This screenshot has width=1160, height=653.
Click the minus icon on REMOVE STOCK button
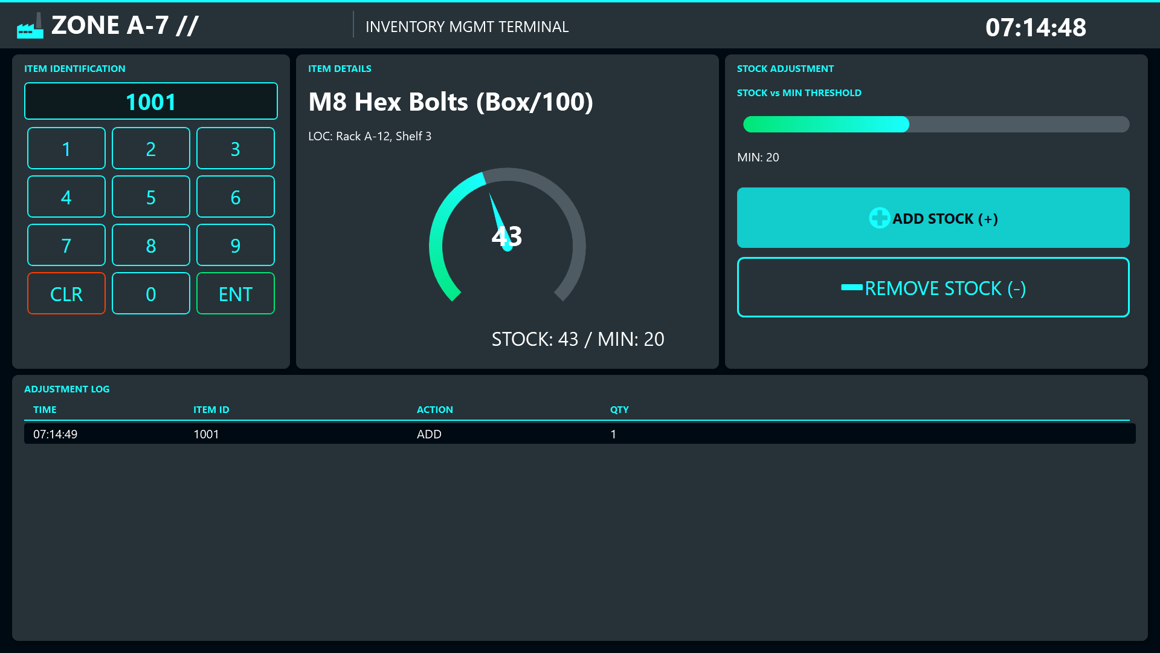(853, 288)
